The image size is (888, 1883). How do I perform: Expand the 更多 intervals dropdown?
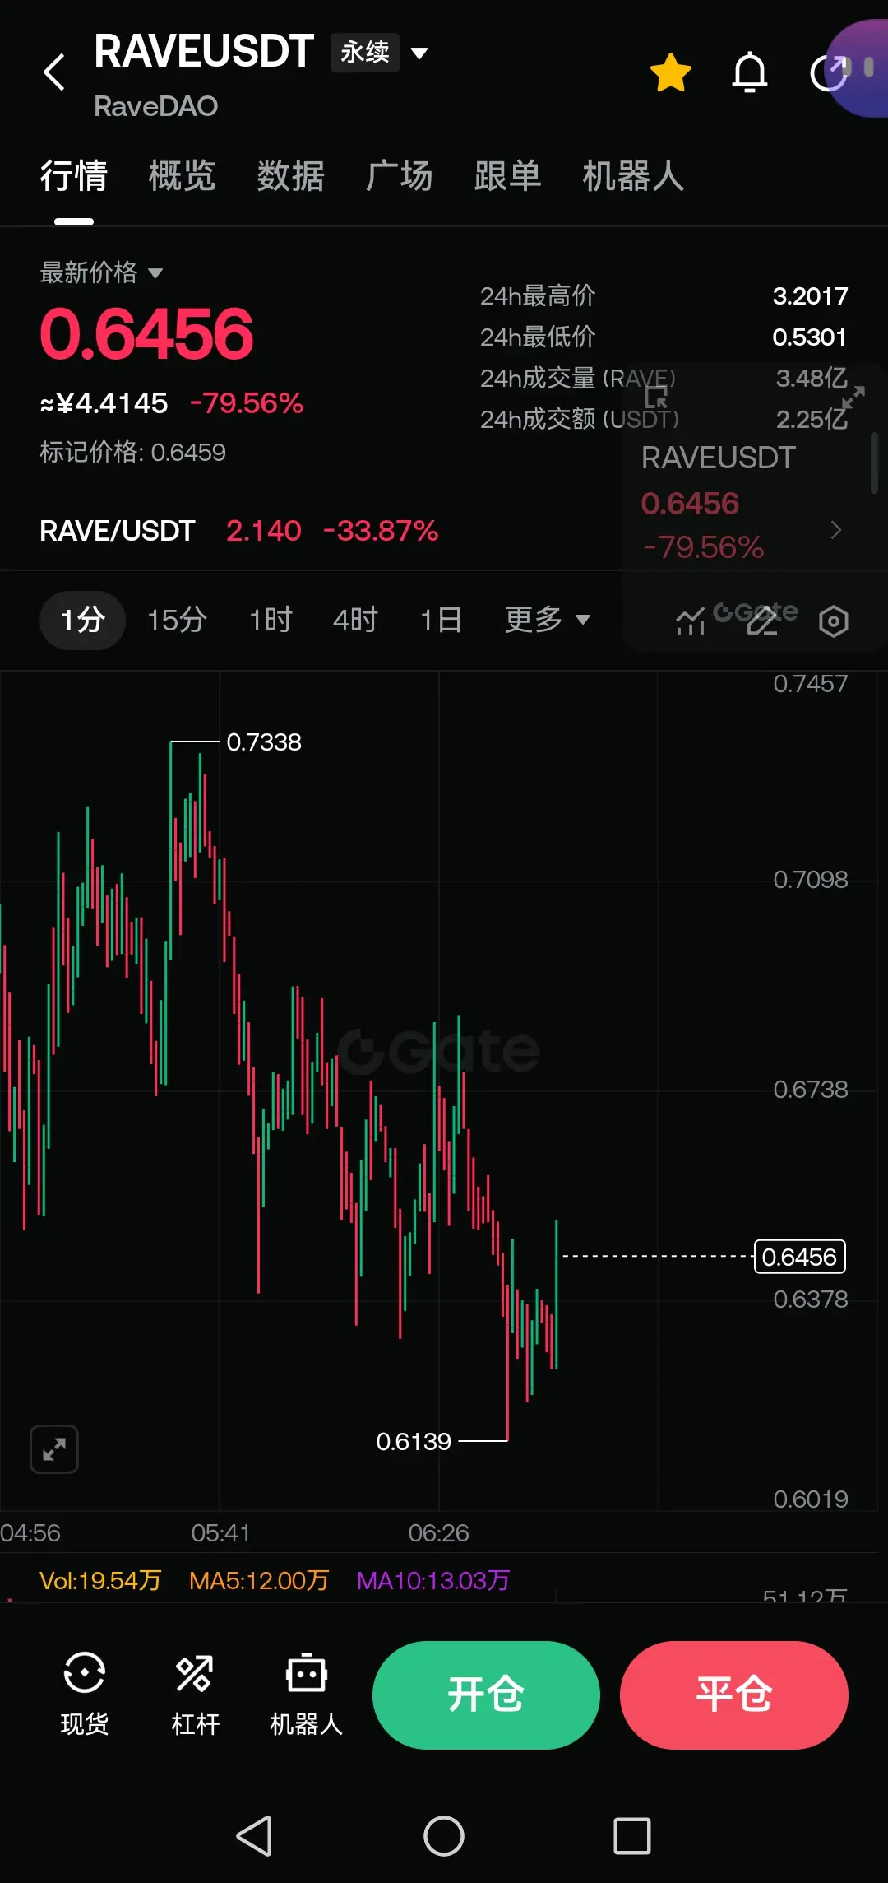pyautogui.click(x=548, y=620)
